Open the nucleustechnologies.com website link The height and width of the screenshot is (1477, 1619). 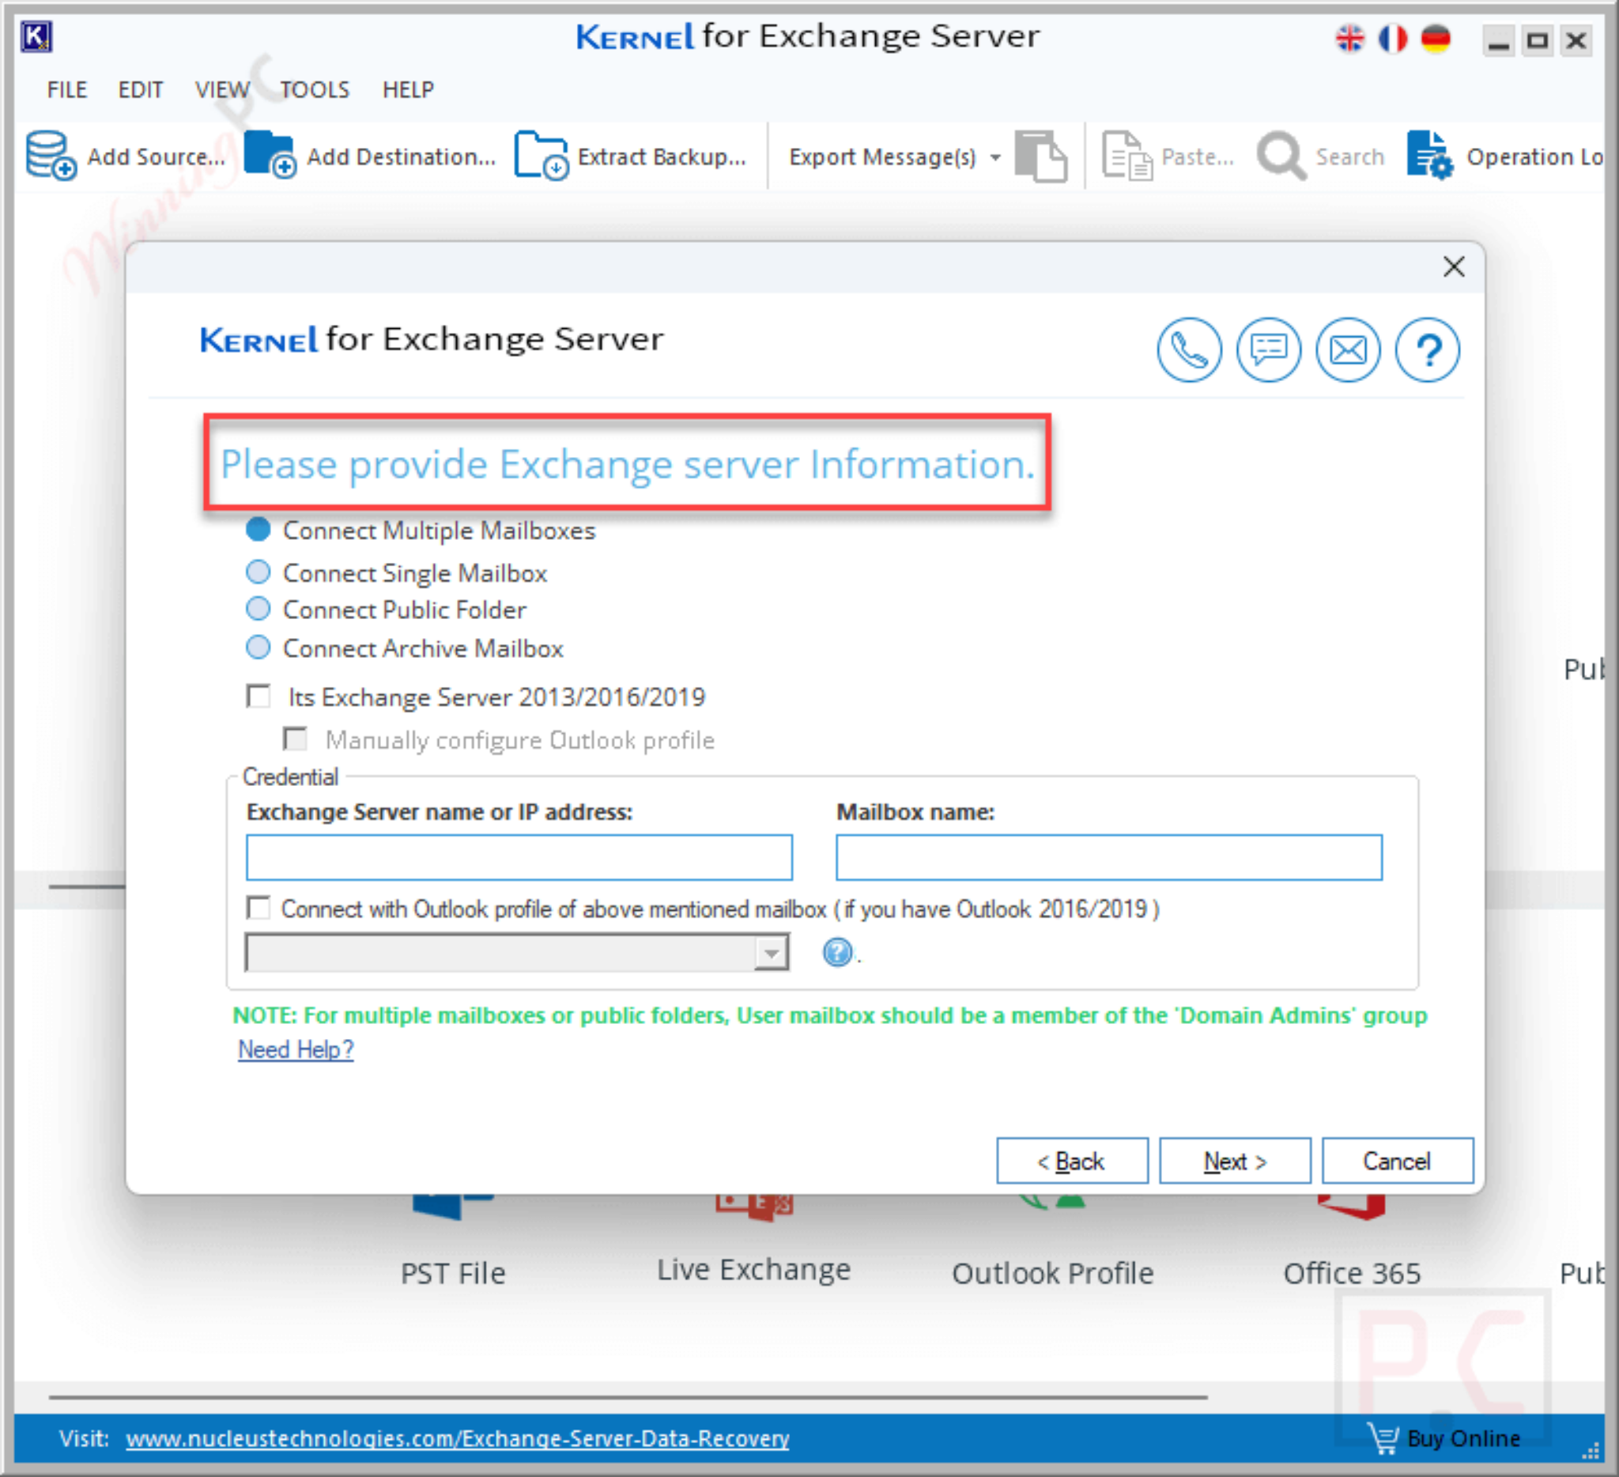(458, 1438)
